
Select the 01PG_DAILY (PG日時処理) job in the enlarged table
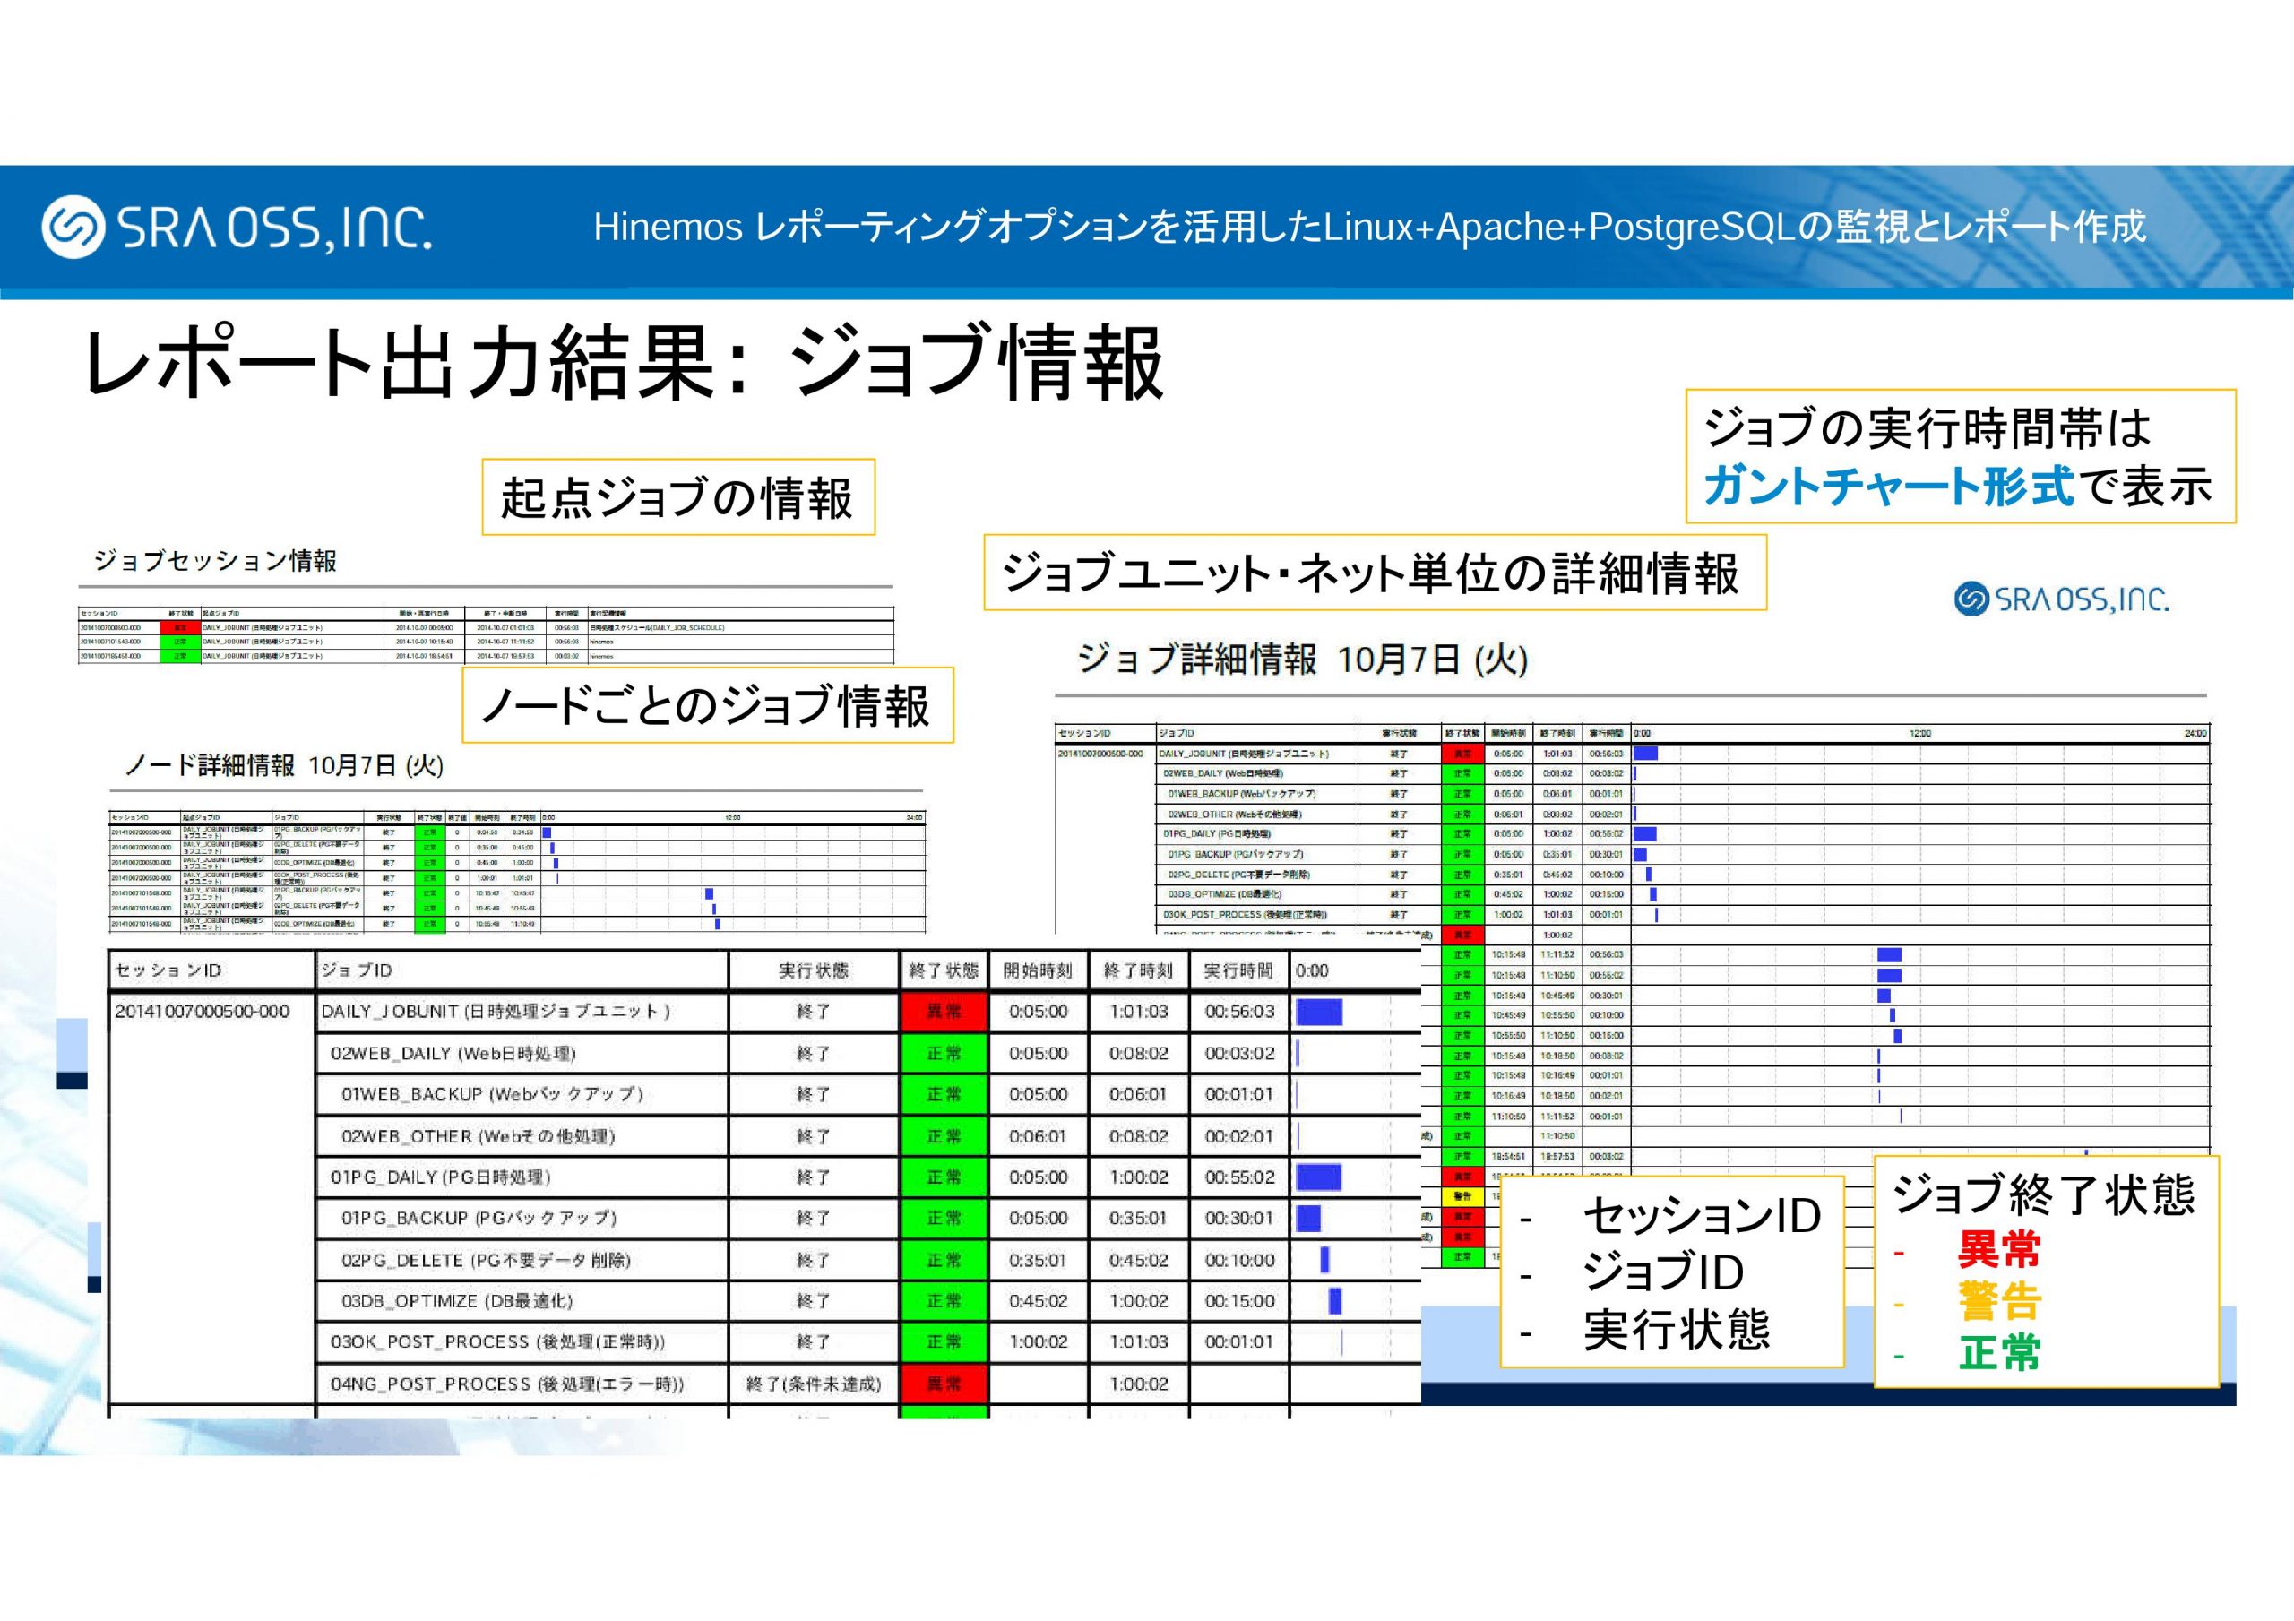[x=441, y=1177]
